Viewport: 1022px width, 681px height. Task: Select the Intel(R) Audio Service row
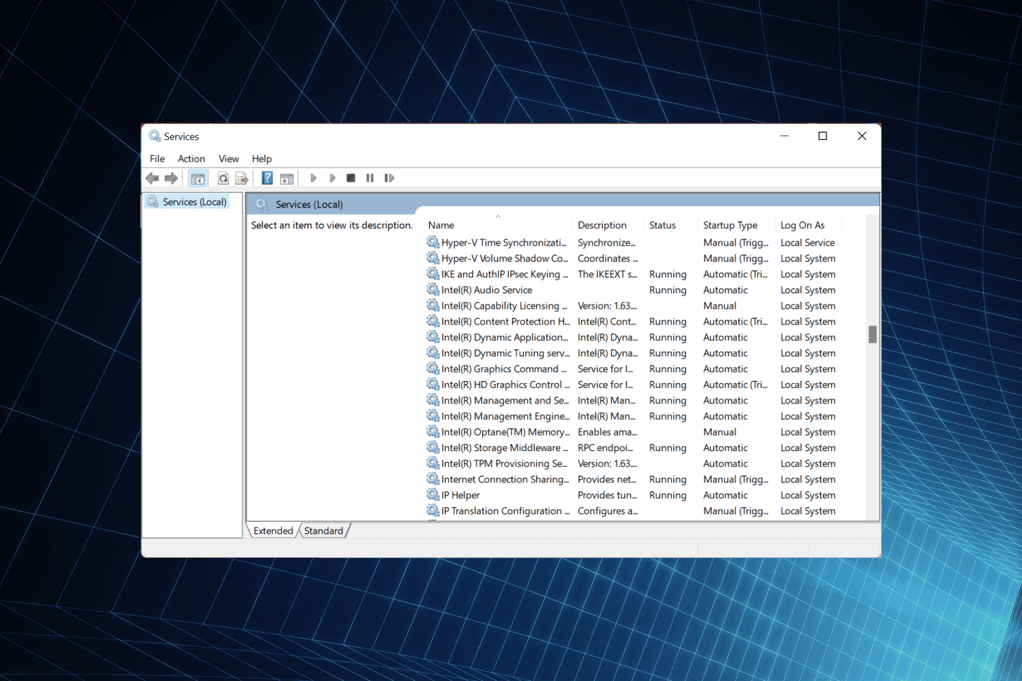click(487, 290)
